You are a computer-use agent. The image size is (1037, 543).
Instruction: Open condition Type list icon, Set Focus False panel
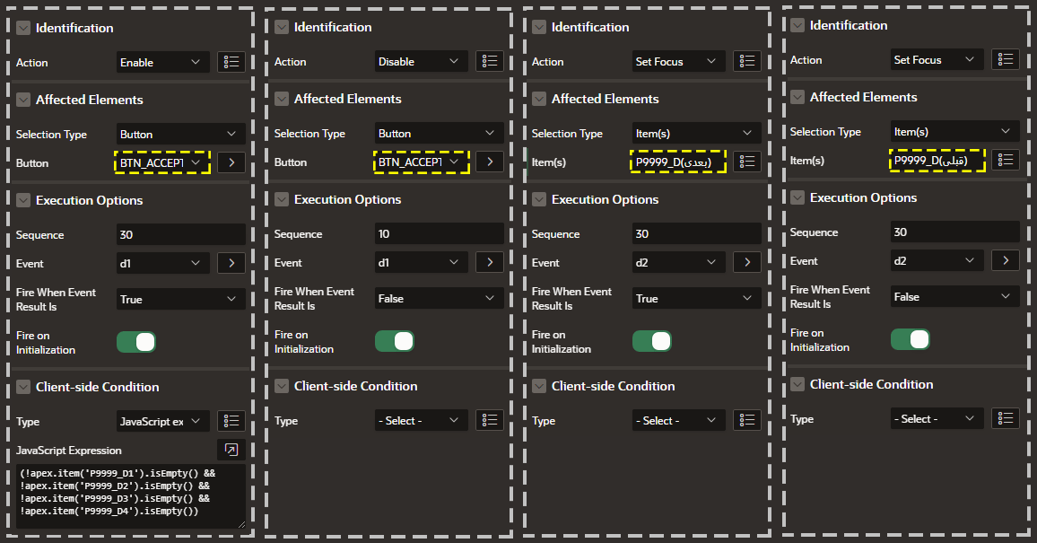[x=1006, y=418]
